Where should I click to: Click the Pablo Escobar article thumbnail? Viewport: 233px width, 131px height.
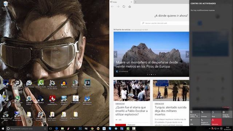[x=132, y=91]
